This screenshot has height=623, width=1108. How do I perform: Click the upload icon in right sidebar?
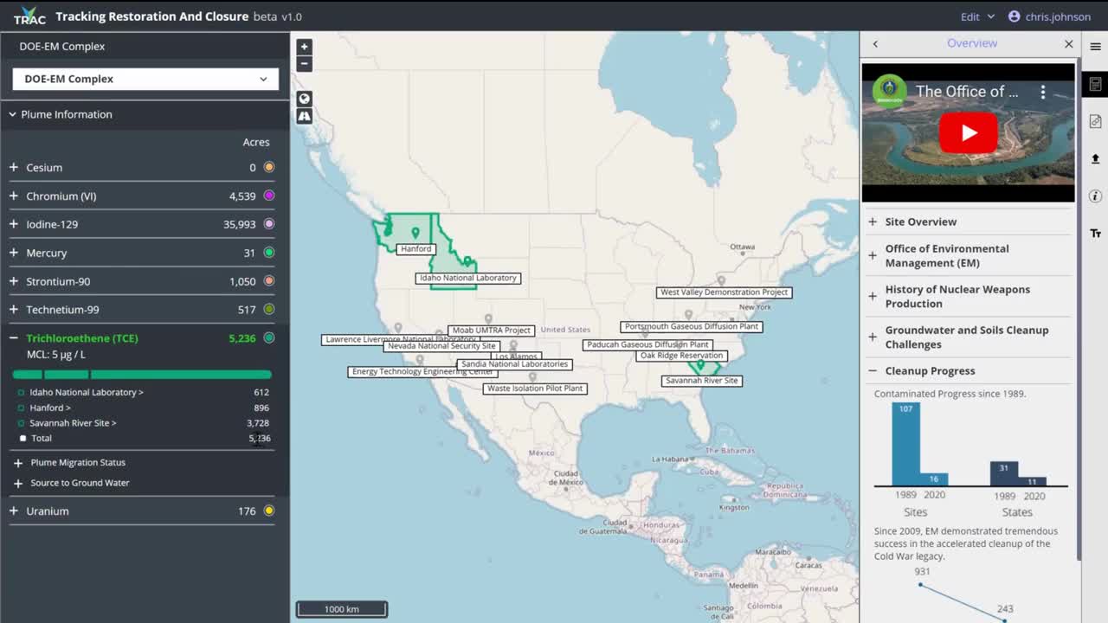pyautogui.click(x=1095, y=158)
